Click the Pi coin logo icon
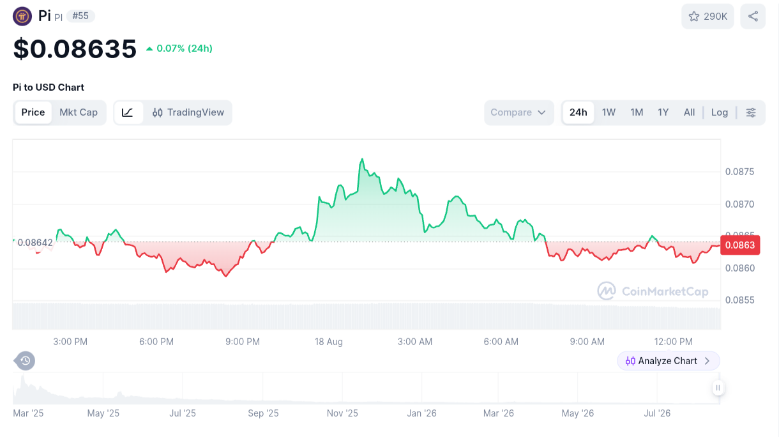779x437 pixels. tap(22, 16)
